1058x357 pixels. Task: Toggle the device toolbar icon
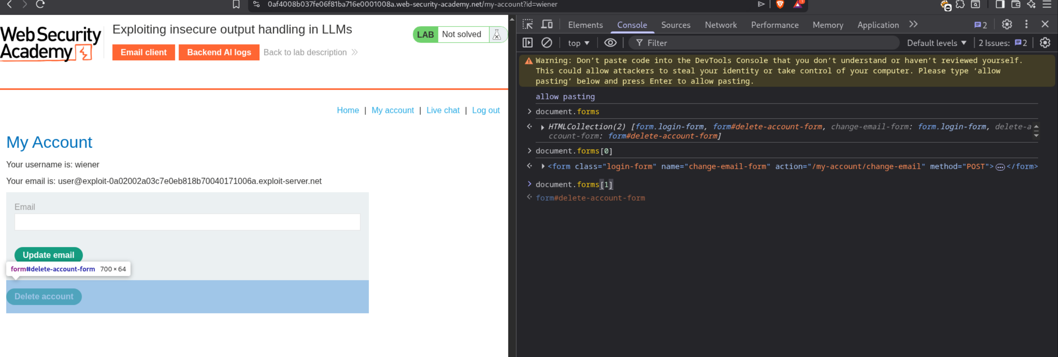547,24
